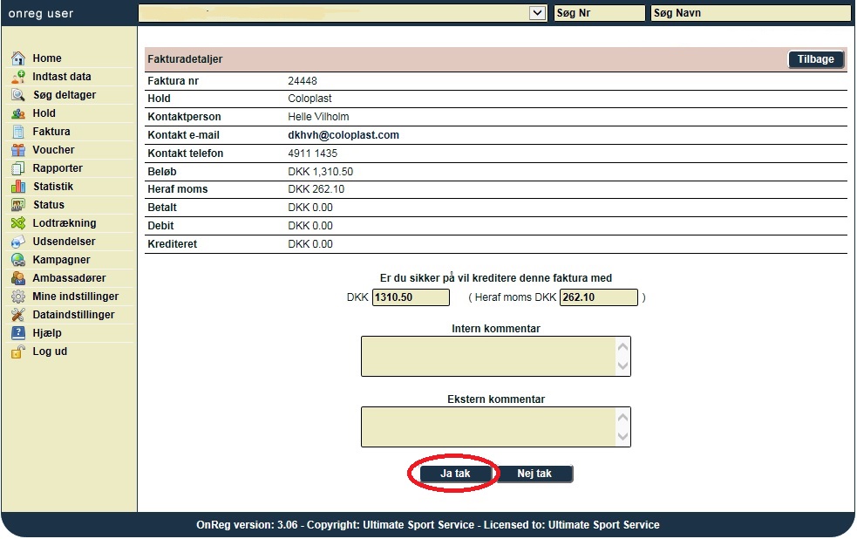Screen dimensions: 857x539
Task: Select Søg deltager in the sidebar
Action: click(x=65, y=94)
